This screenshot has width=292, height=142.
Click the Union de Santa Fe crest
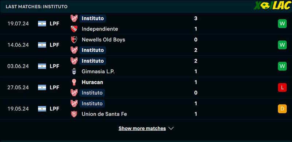tap(74, 114)
